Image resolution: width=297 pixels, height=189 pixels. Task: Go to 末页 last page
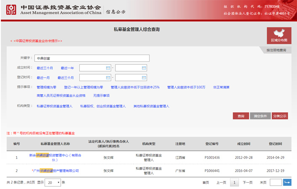click(263, 182)
